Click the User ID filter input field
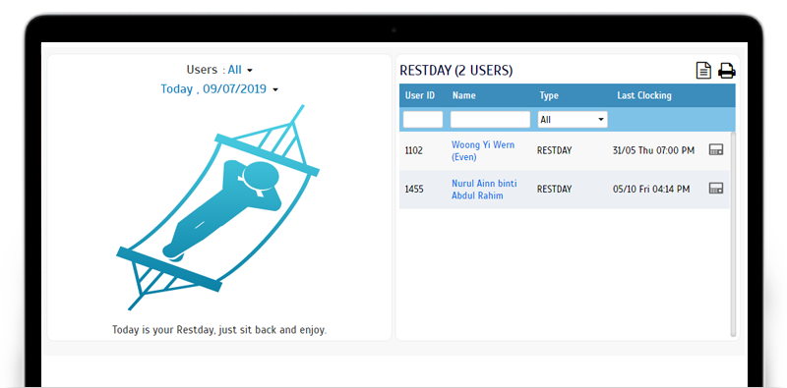The width and height of the screenshot is (787, 388). (x=423, y=120)
